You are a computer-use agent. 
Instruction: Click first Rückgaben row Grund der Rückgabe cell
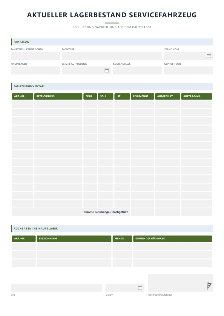coord(173,247)
